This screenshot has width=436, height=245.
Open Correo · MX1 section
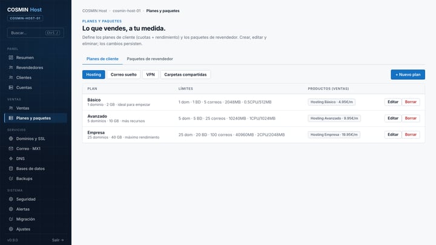point(36,149)
